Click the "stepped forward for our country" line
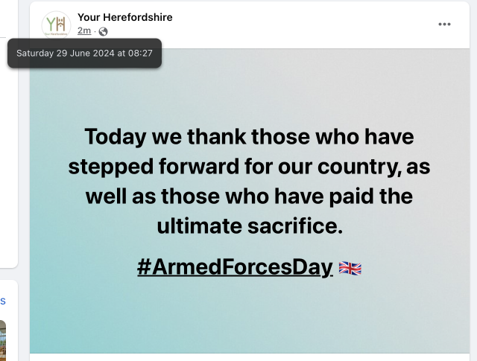The width and height of the screenshot is (477, 361). (x=249, y=167)
